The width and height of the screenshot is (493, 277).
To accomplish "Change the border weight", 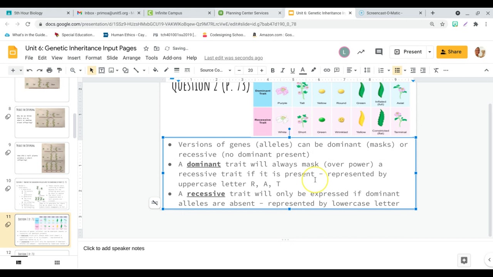I will click(176, 70).
